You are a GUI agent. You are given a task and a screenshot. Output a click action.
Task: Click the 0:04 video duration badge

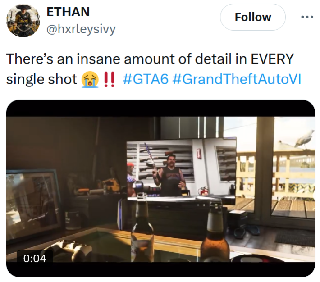pyautogui.click(x=35, y=258)
